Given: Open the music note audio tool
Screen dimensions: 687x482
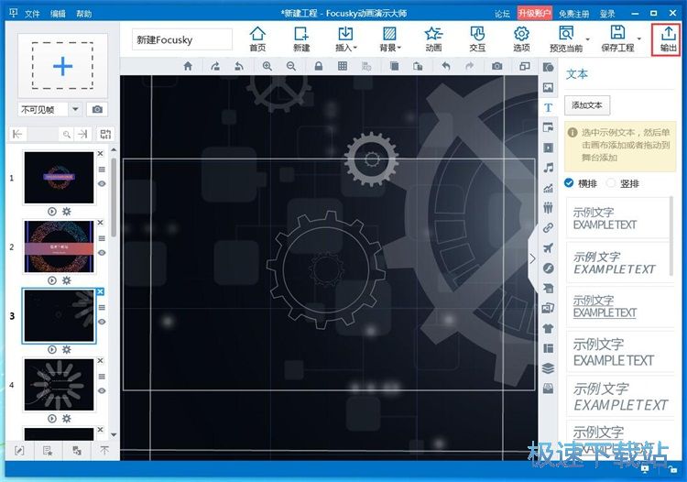Looking at the screenshot, I should [548, 168].
